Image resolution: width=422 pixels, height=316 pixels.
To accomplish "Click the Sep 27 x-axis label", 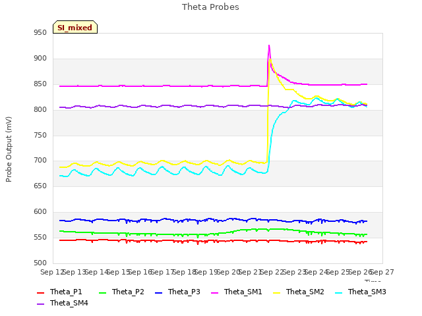I will click(382, 272).
